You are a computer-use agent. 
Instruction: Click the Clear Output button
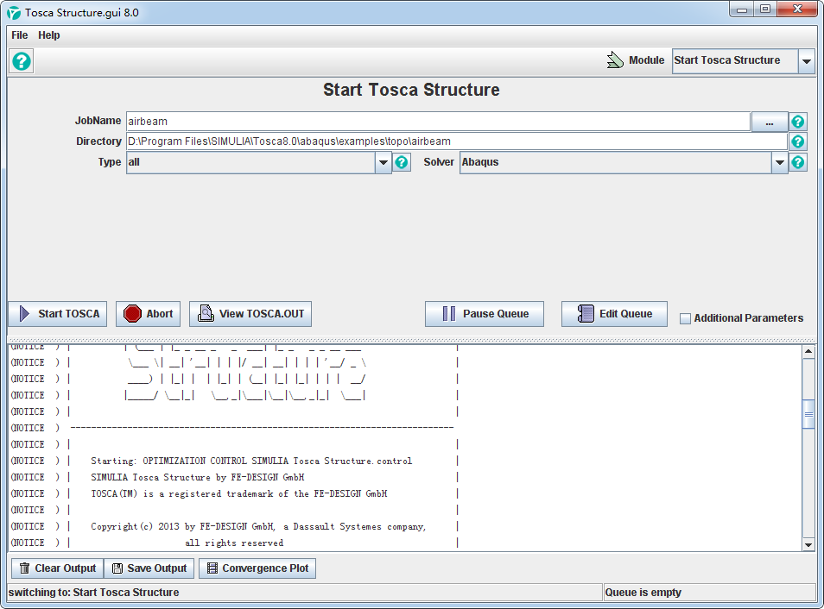pyautogui.click(x=58, y=568)
